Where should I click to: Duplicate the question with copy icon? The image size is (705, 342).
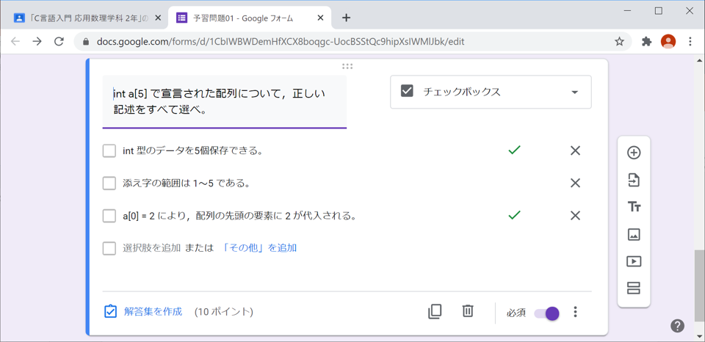pyautogui.click(x=435, y=311)
